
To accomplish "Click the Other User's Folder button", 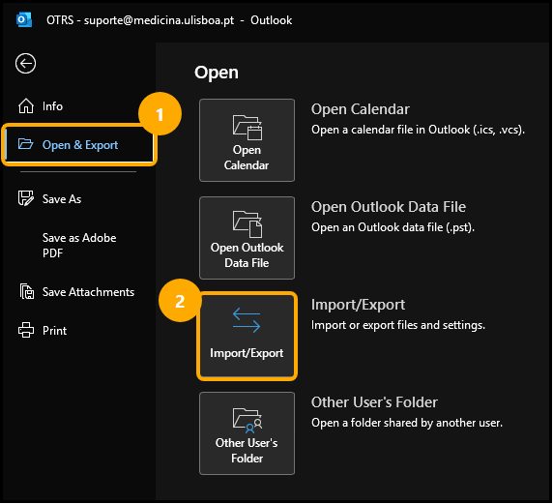I will point(247,433).
